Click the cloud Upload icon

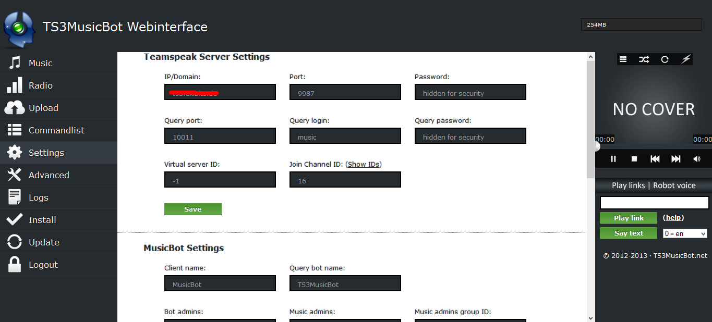[x=15, y=108]
